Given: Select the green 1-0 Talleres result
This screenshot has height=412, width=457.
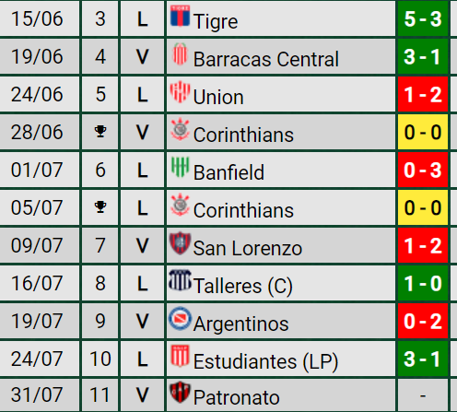Looking at the screenshot, I should (423, 283).
